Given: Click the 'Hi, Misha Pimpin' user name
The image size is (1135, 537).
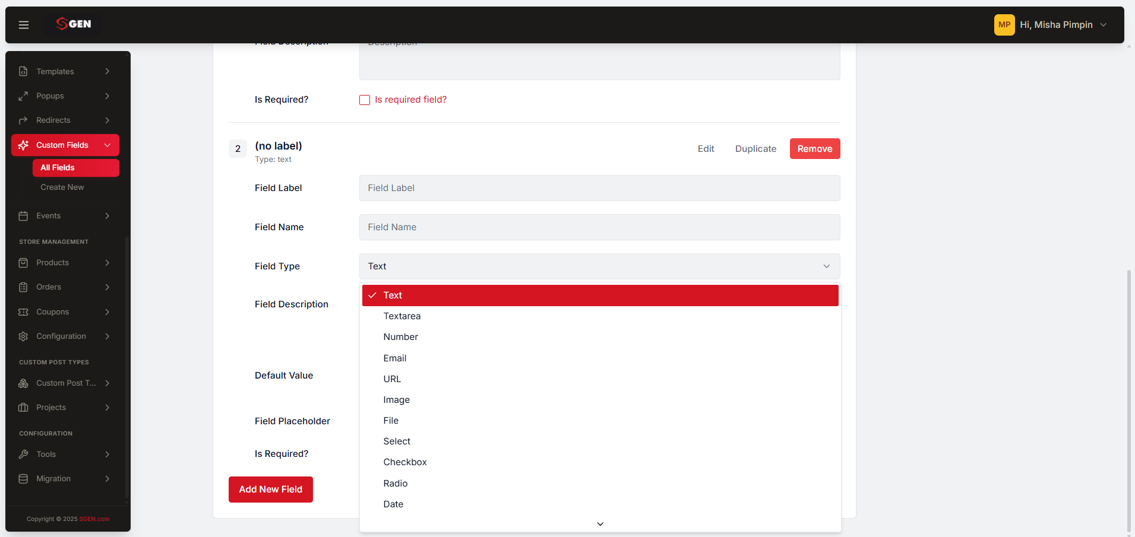Looking at the screenshot, I should 1056,25.
